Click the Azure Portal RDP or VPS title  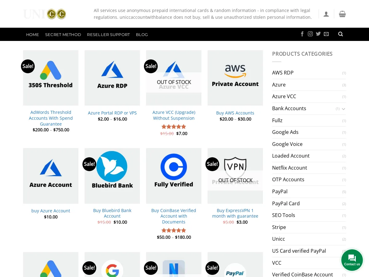coord(112,113)
